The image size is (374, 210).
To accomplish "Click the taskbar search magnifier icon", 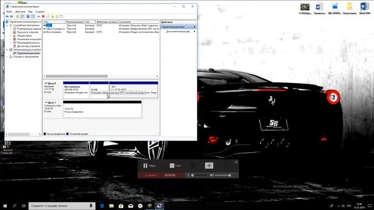I will click(15, 206).
